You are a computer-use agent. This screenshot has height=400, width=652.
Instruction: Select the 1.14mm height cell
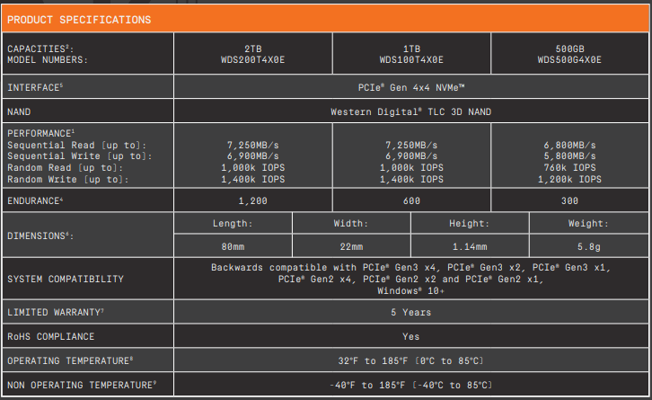pos(470,246)
